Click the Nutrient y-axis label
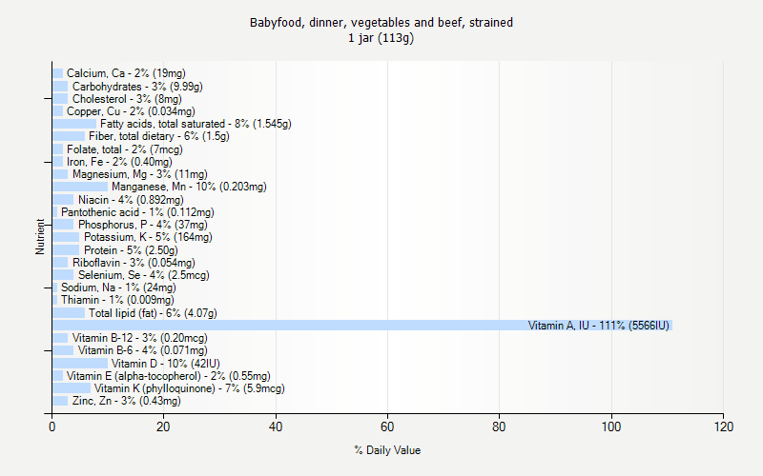The width and height of the screenshot is (763, 476). (x=39, y=237)
